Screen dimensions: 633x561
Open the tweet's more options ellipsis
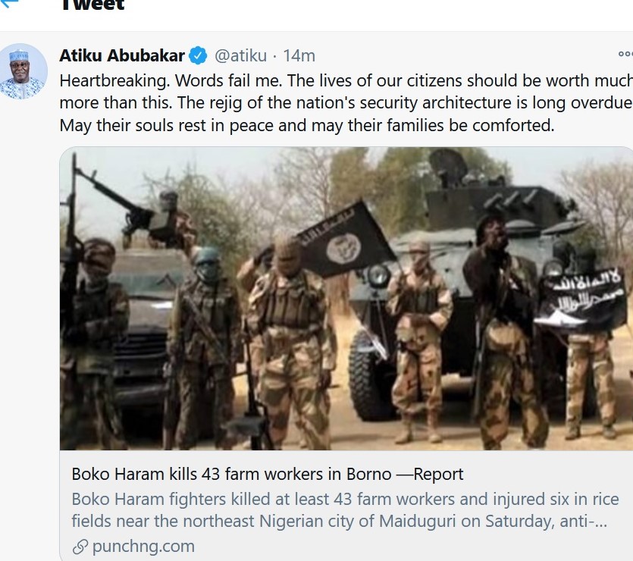625,55
